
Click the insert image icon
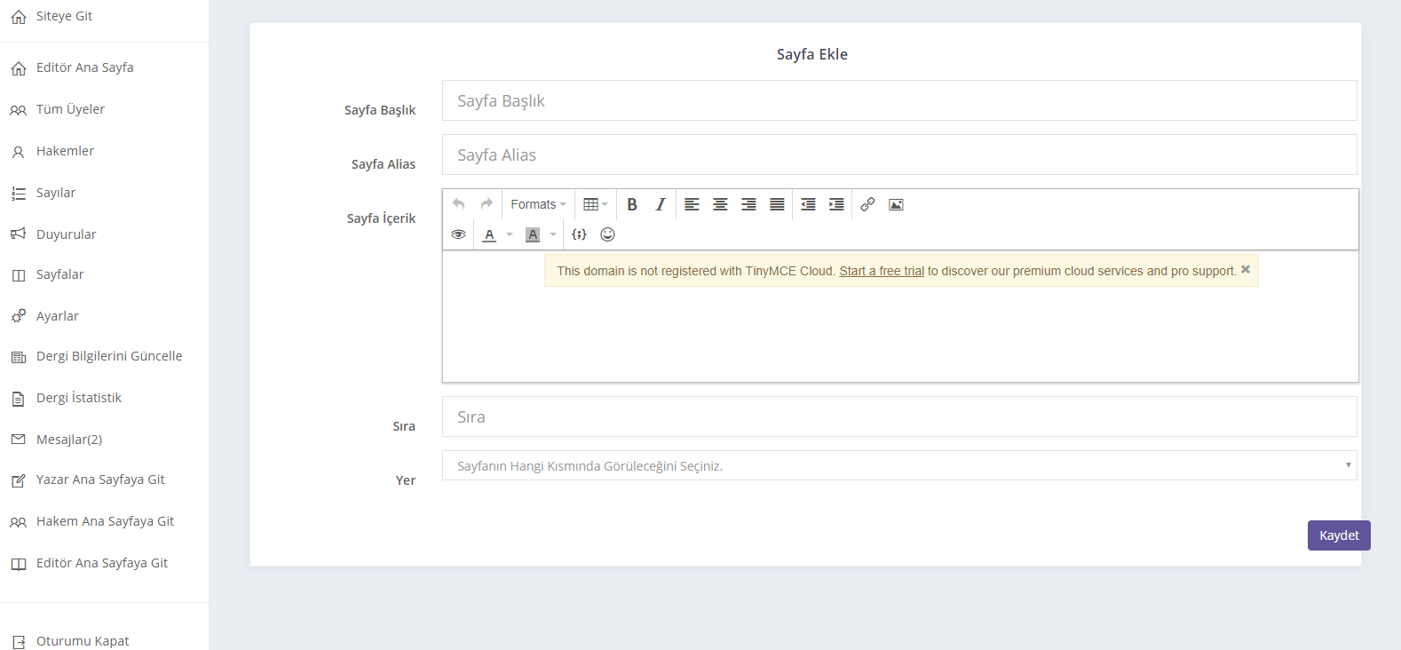(896, 204)
